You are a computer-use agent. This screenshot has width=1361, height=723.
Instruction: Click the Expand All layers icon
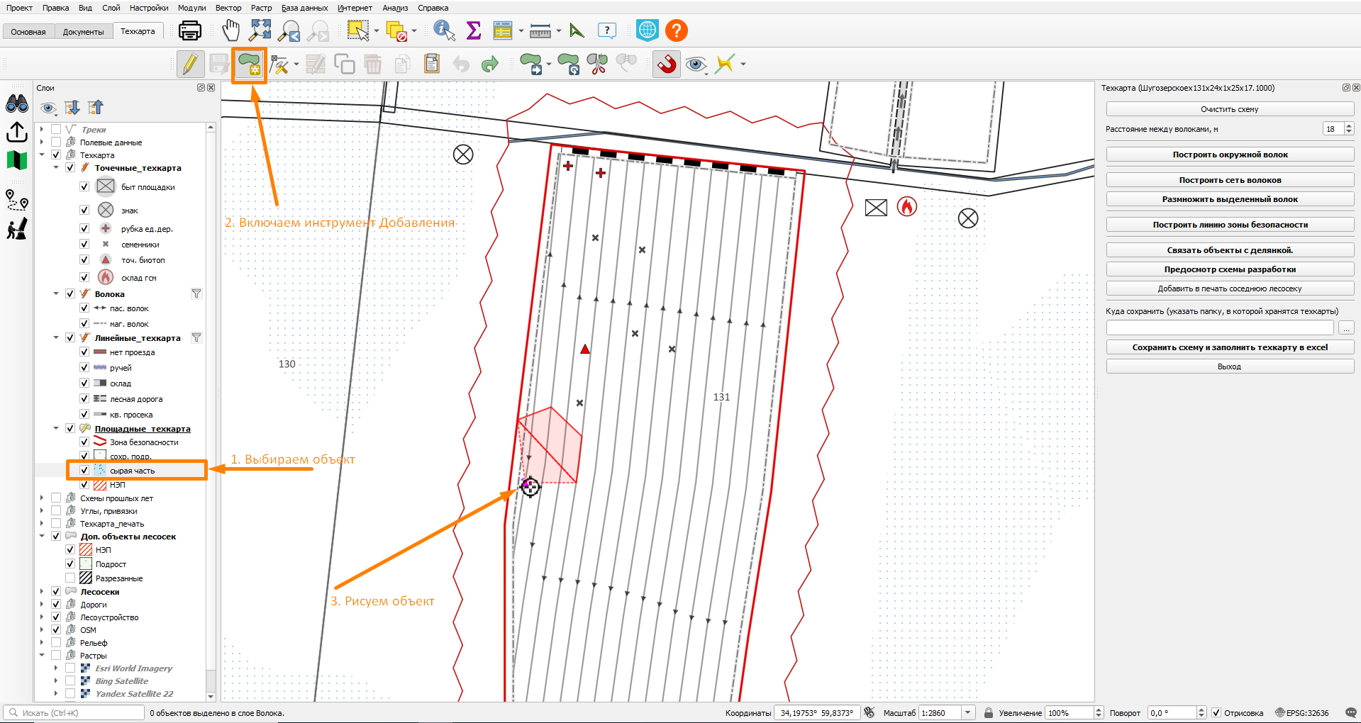72,108
